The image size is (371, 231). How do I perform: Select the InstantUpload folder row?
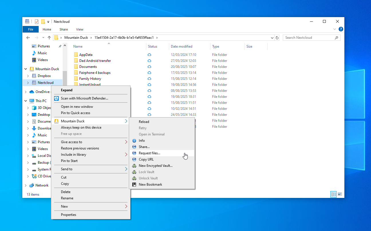[90, 85]
